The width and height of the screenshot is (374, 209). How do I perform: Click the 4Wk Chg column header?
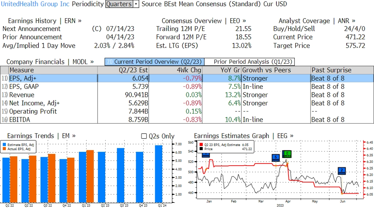175,70
